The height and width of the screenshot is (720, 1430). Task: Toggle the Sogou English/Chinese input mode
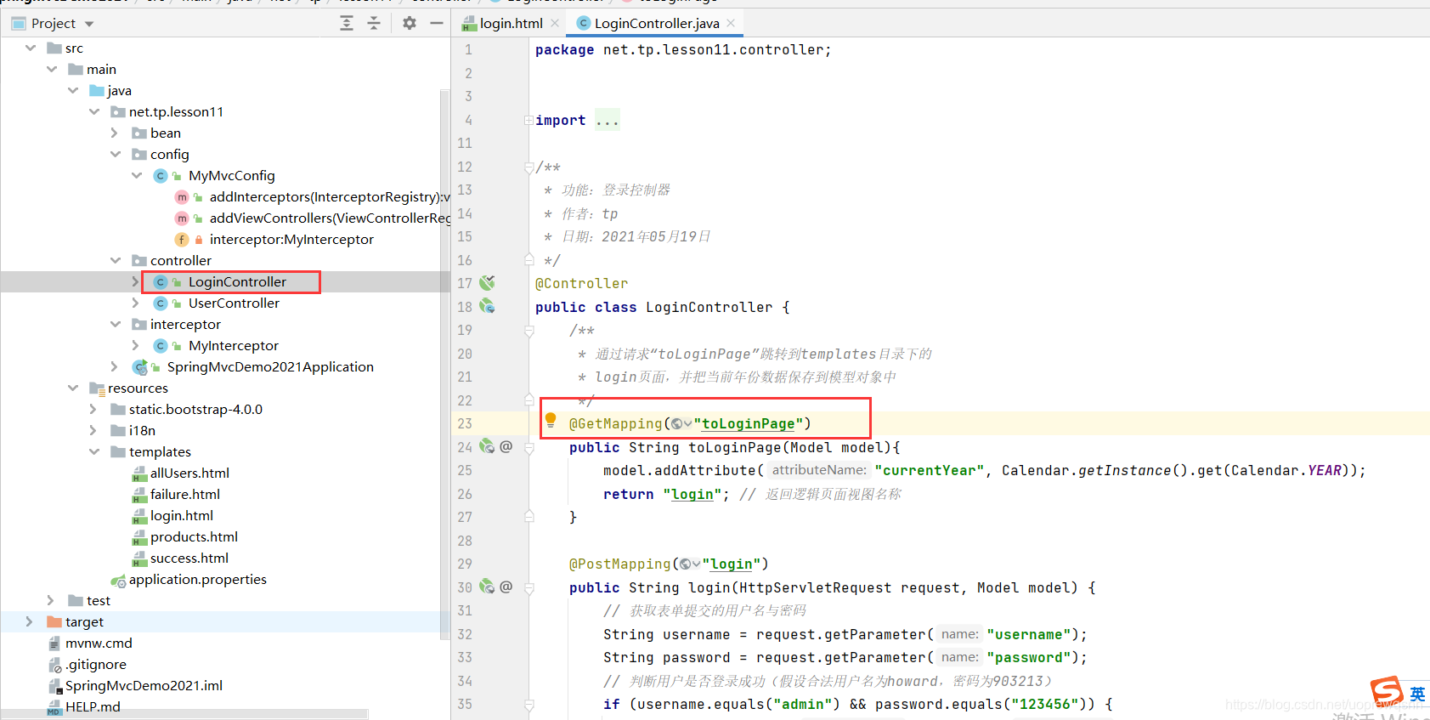(x=1417, y=694)
